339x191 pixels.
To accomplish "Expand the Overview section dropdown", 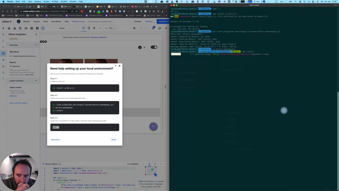I will point(36,45).
